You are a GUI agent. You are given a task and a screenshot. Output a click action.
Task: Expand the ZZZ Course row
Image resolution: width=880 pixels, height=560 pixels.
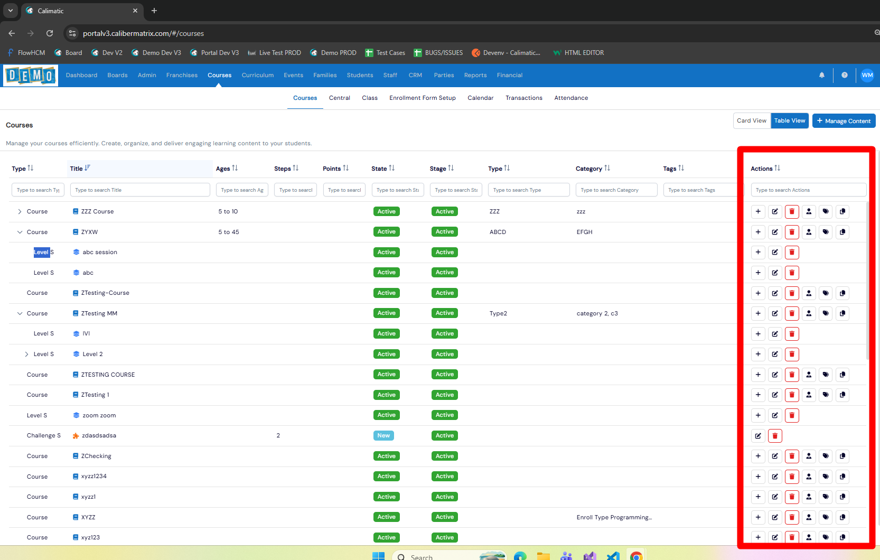point(20,211)
